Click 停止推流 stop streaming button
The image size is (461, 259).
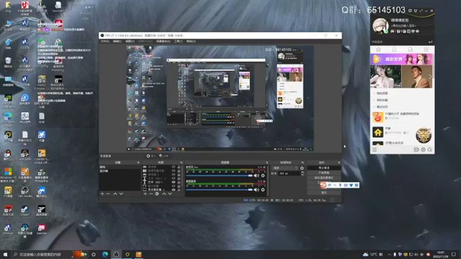324,168
